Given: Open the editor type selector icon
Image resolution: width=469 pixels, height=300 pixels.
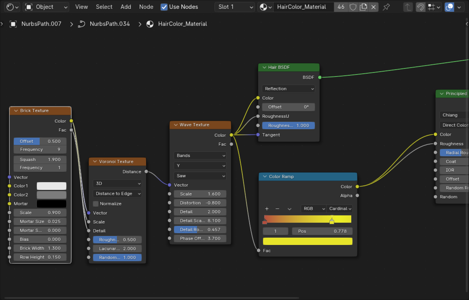Looking at the screenshot, I should (12, 7).
